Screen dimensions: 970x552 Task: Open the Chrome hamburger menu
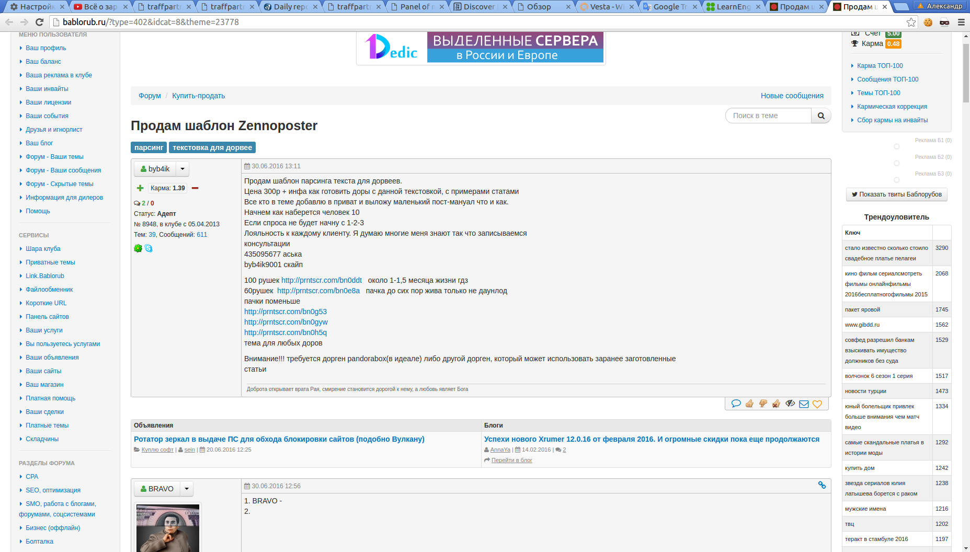click(x=961, y=22)
